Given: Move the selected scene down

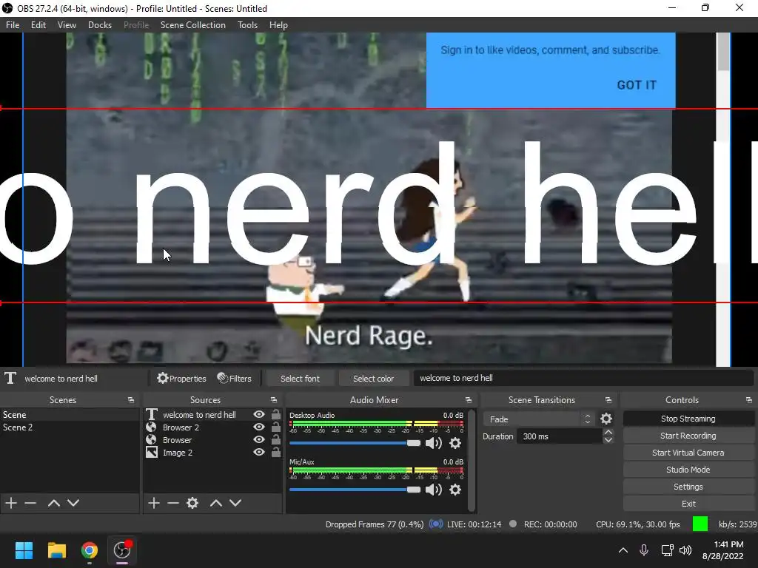Looking at the screenshot, I should [x=73, y=503].
